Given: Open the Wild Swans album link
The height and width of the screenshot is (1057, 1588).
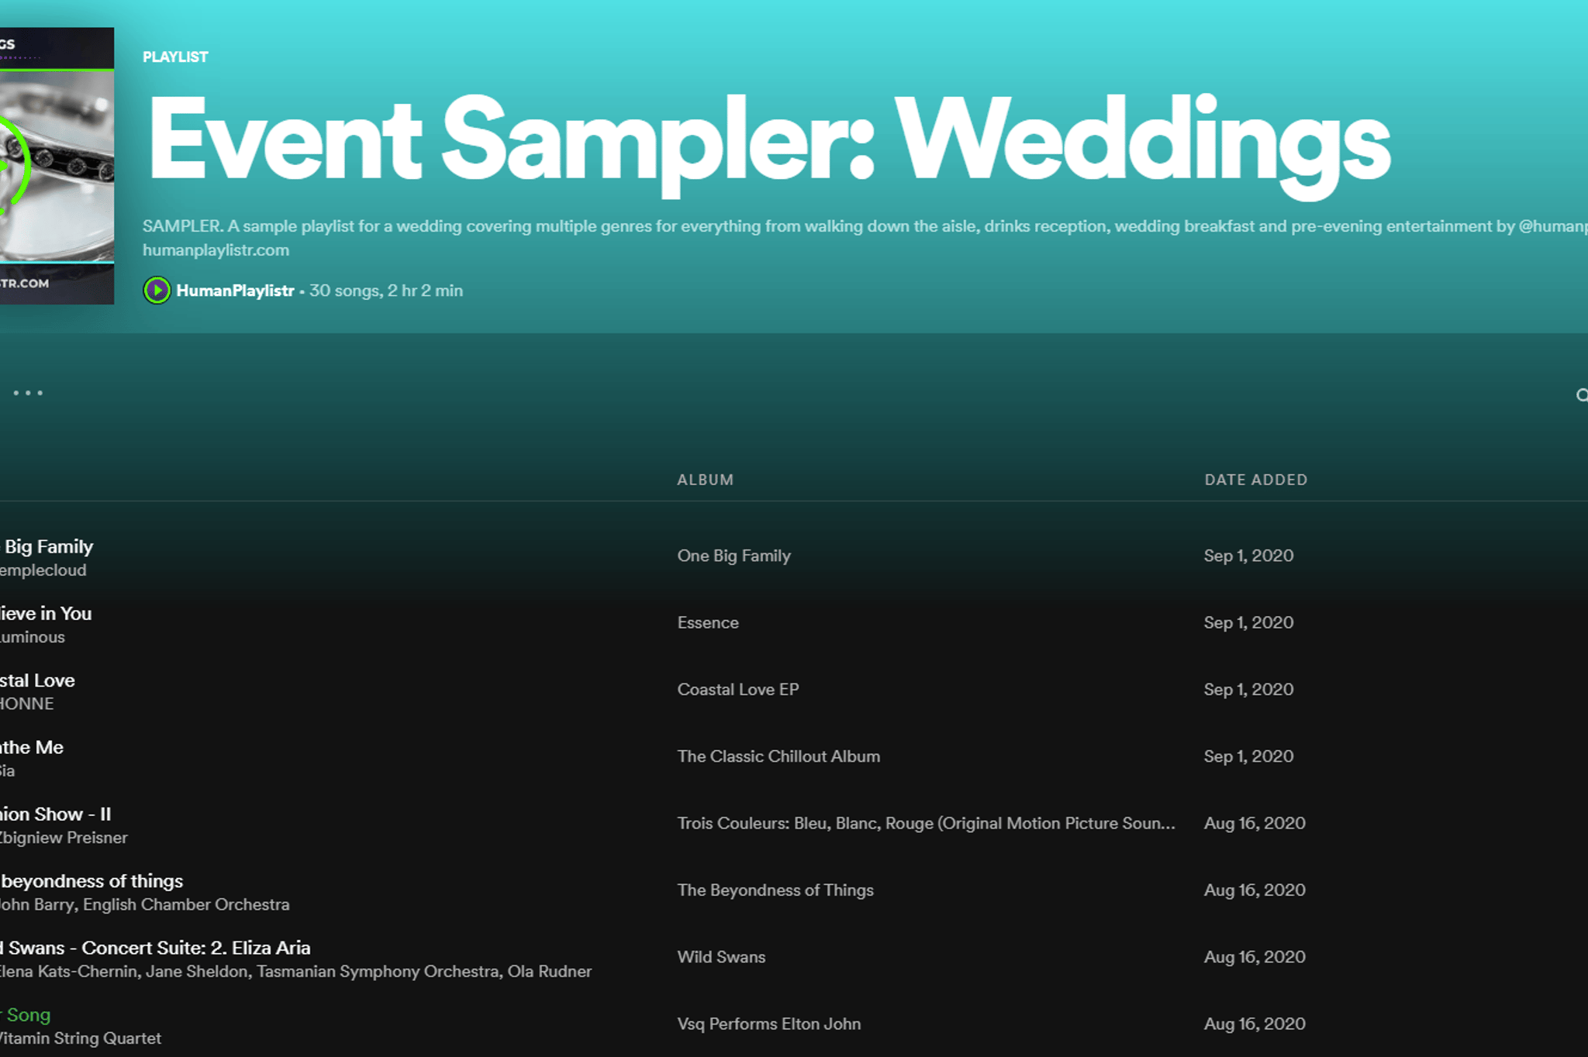Looking at the screenshot, I should pos(721,957).
